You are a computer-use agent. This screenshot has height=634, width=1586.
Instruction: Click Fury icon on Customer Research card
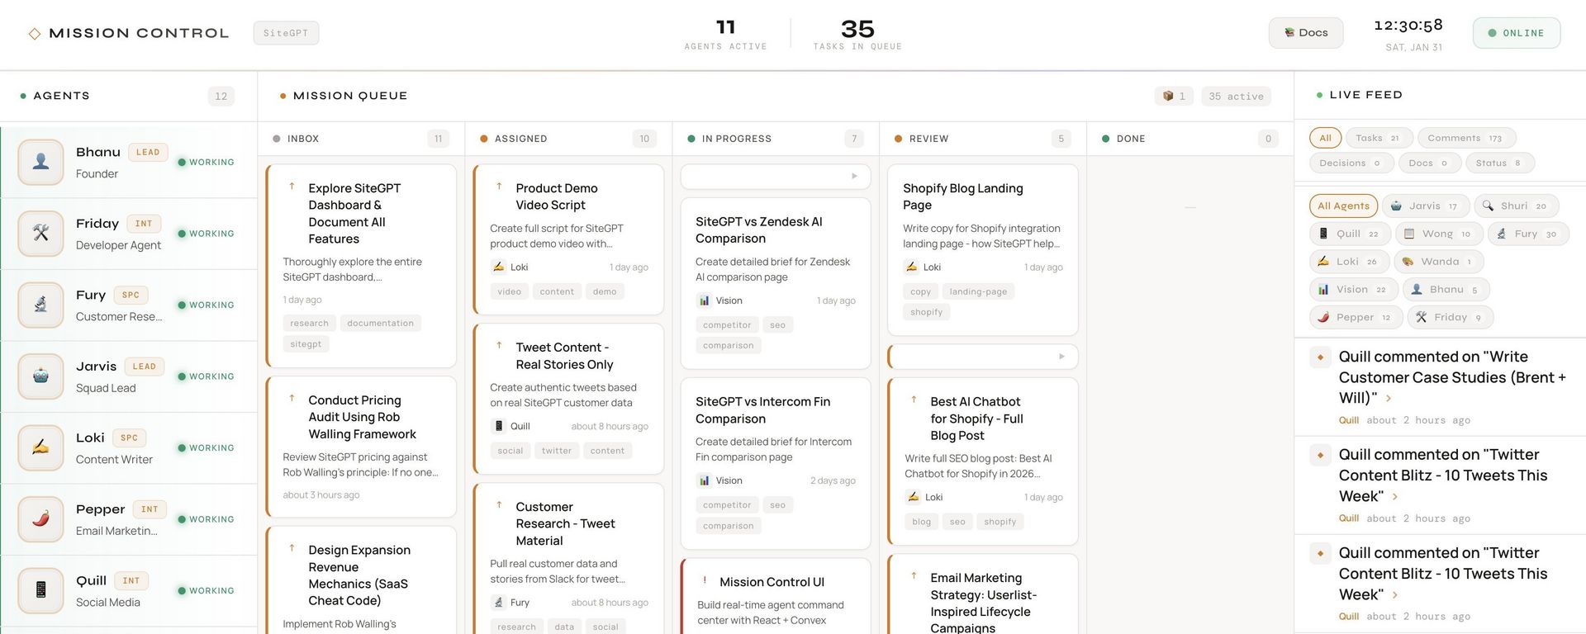tap(498, 603)
